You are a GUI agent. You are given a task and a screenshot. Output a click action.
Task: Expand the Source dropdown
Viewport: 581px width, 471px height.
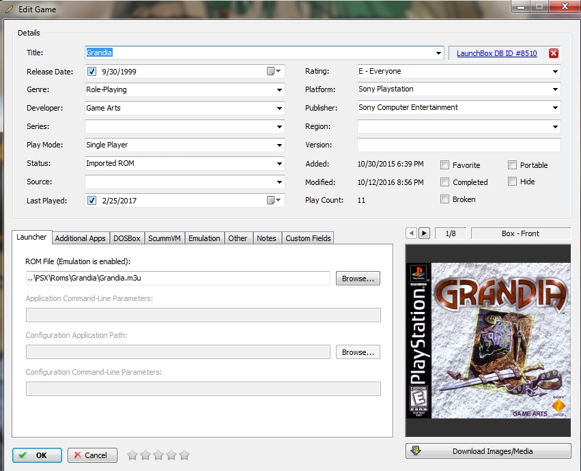(279, 182)
